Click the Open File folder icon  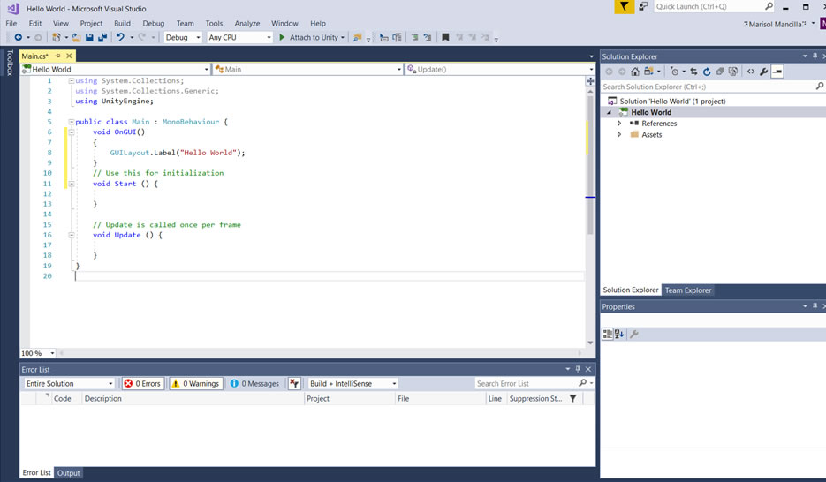coord(76,37)
